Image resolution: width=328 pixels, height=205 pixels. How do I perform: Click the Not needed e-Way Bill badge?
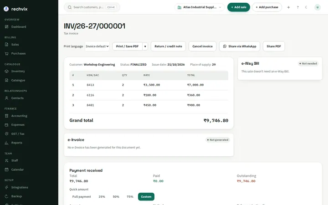[x=308, y=64]
